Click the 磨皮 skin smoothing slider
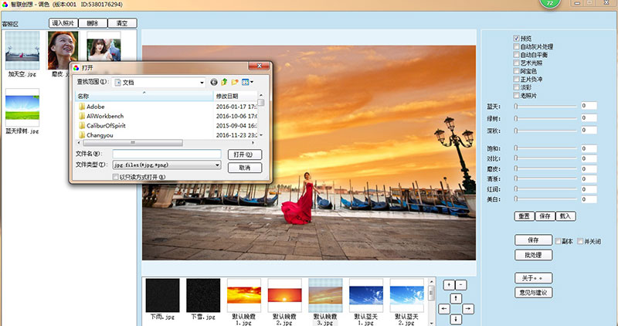Viewport: 618px width, 326px height. pyautogui.click(x=546, y=168)
